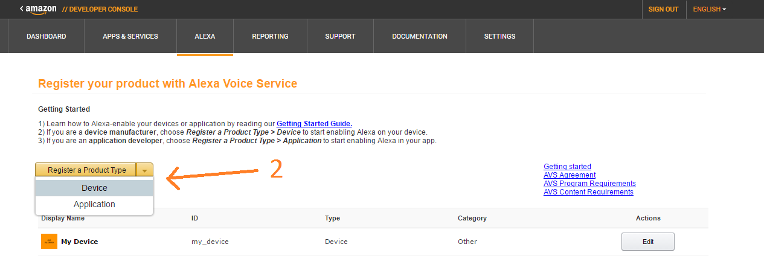Go to the Dashboard tab
Image resolution: width=764 pixels, height=276 pixels.
pos(47,36)
